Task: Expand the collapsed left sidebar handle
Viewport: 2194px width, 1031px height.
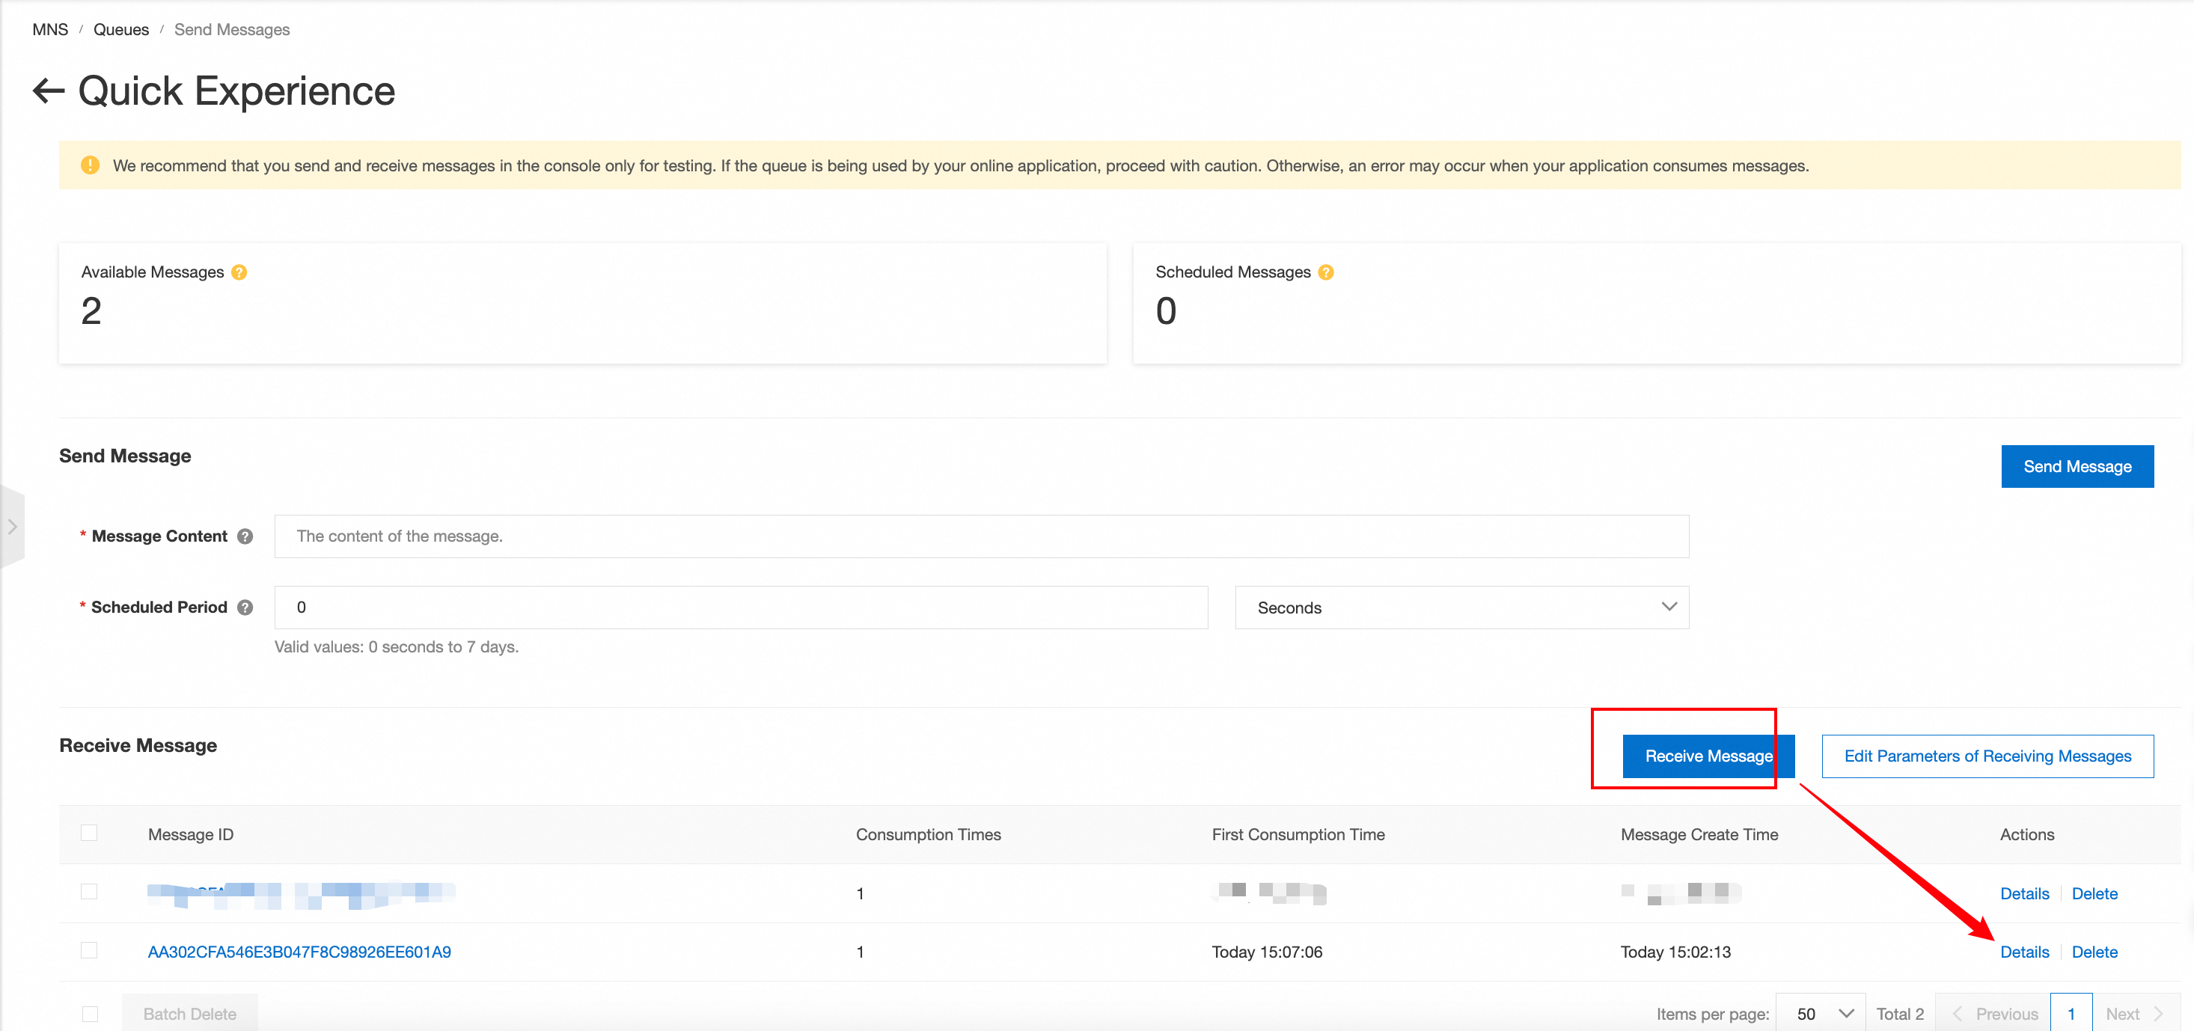Action: pyautogui.click(x=12, y=527)
